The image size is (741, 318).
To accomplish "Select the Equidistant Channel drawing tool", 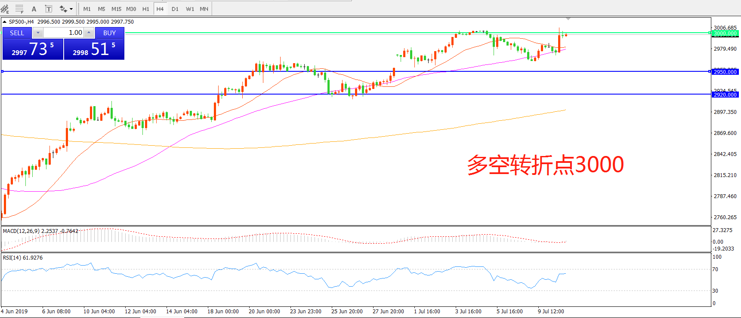I will [5, 9].
